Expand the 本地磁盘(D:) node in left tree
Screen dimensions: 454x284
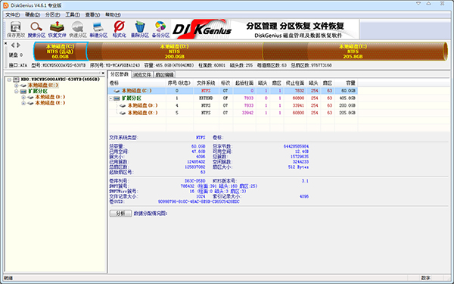pyautogui.click(x=23, y=97)
